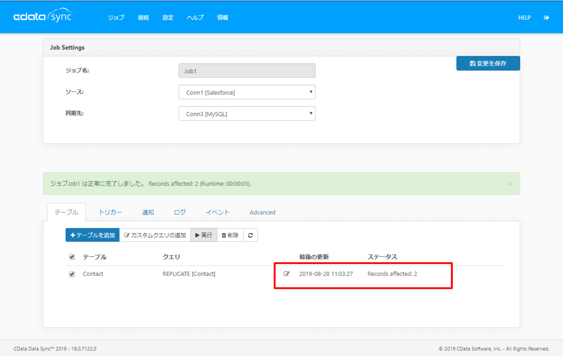The height and width of the screenshot is (356, 563).
Task: Open the 接続 menu
Action: tap(144, 18)
